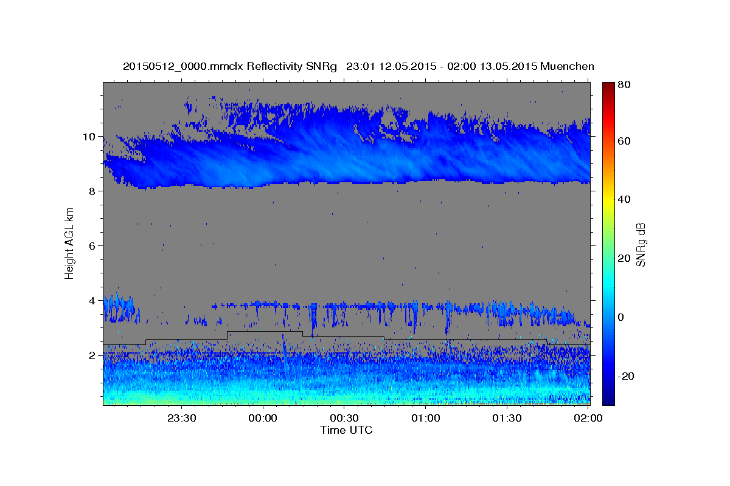This screenshot has height=486, width=730.
Task: Click the 2 km height tick label
Action: pyautogui.click(x=94, y=355)
